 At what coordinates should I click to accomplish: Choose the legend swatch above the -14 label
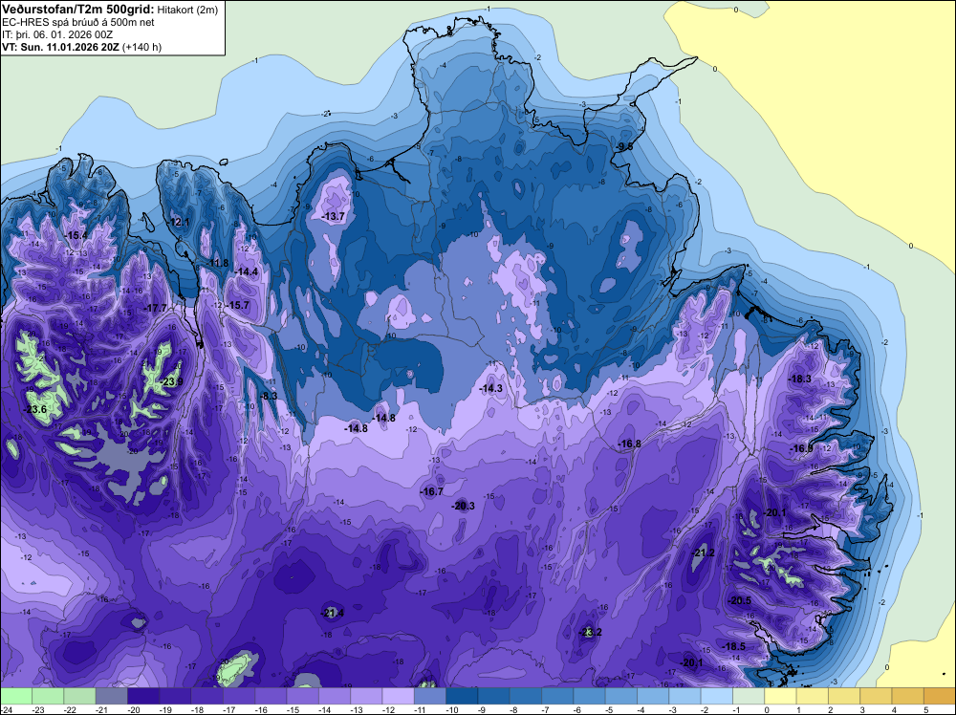pyautogui.click(x=334, y=696)
